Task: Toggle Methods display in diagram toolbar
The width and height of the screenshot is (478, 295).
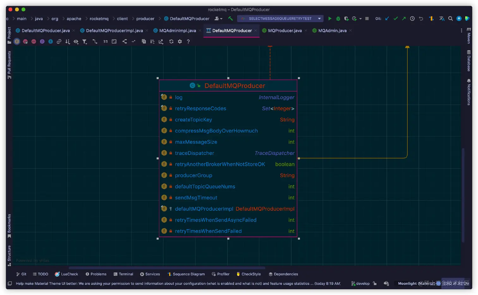Action: pos(34,42)
